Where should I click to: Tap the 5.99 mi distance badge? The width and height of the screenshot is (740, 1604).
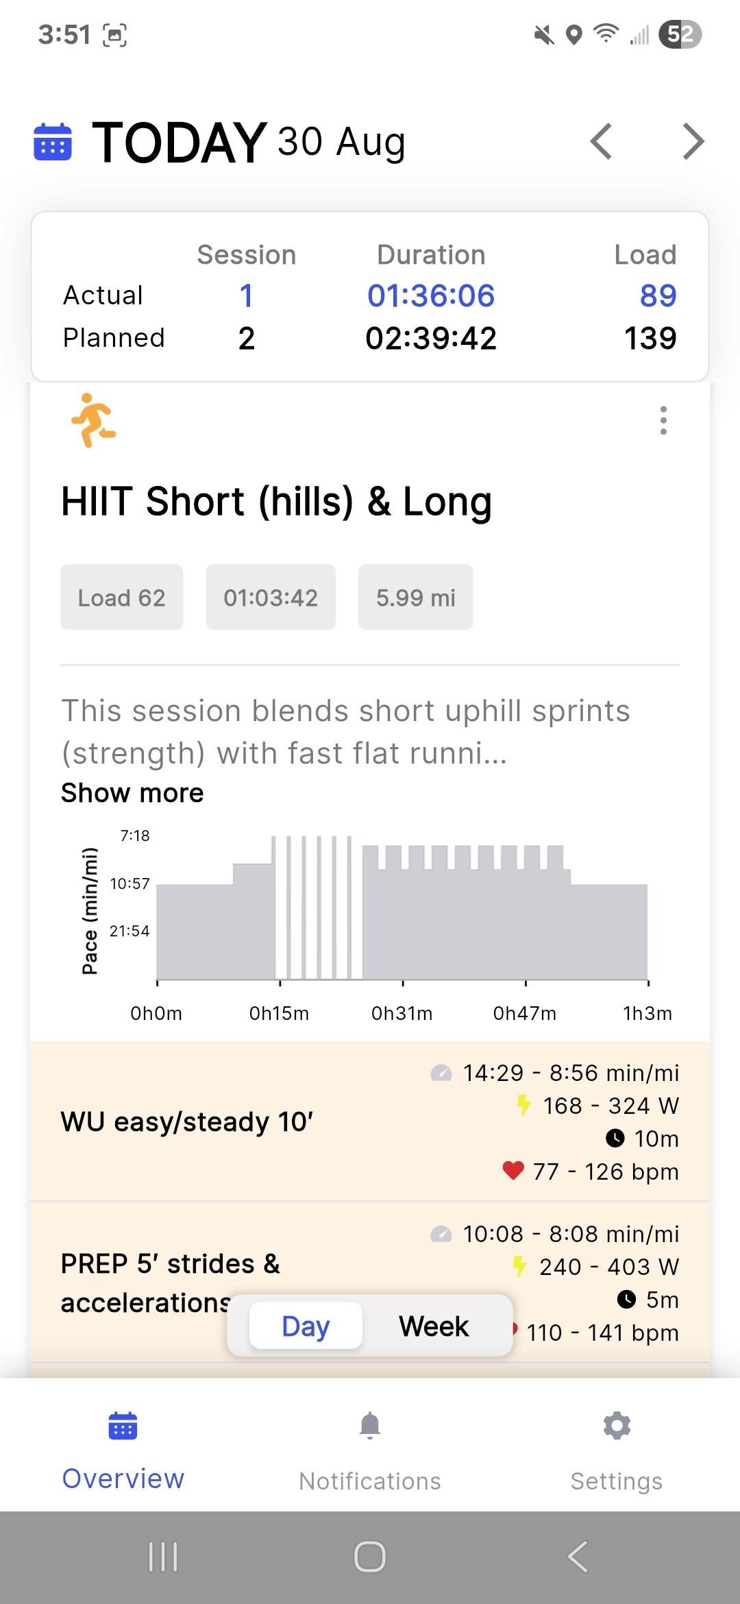[415, 597]
